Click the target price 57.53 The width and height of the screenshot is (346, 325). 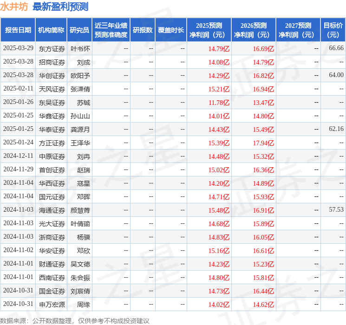pyautogui.click(x=336, y=209)
